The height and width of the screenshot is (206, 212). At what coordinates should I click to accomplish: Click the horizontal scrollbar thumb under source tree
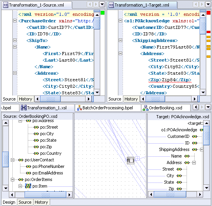tap(45, 195)
